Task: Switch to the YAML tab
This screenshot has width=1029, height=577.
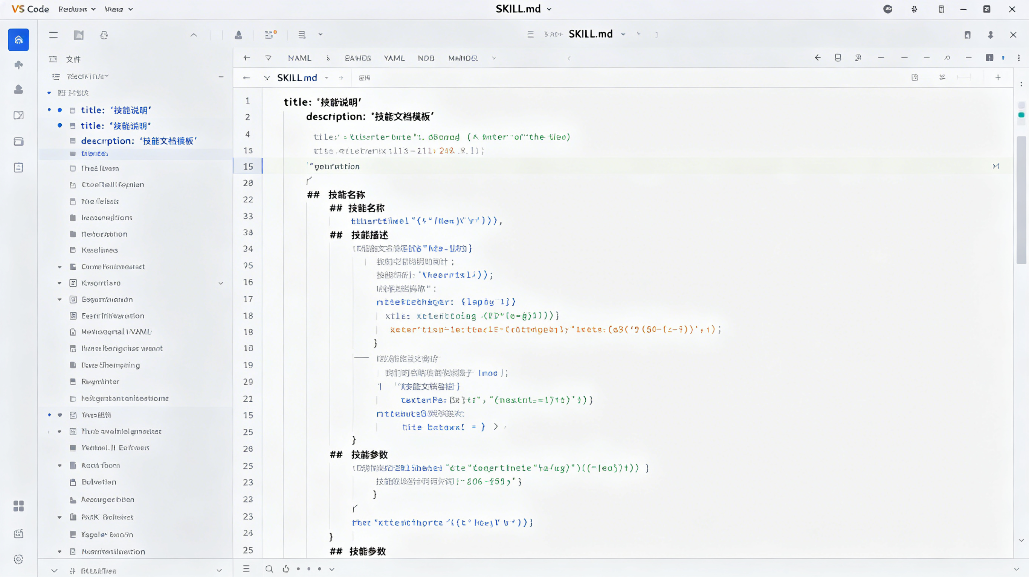Action: click(394, 58)
